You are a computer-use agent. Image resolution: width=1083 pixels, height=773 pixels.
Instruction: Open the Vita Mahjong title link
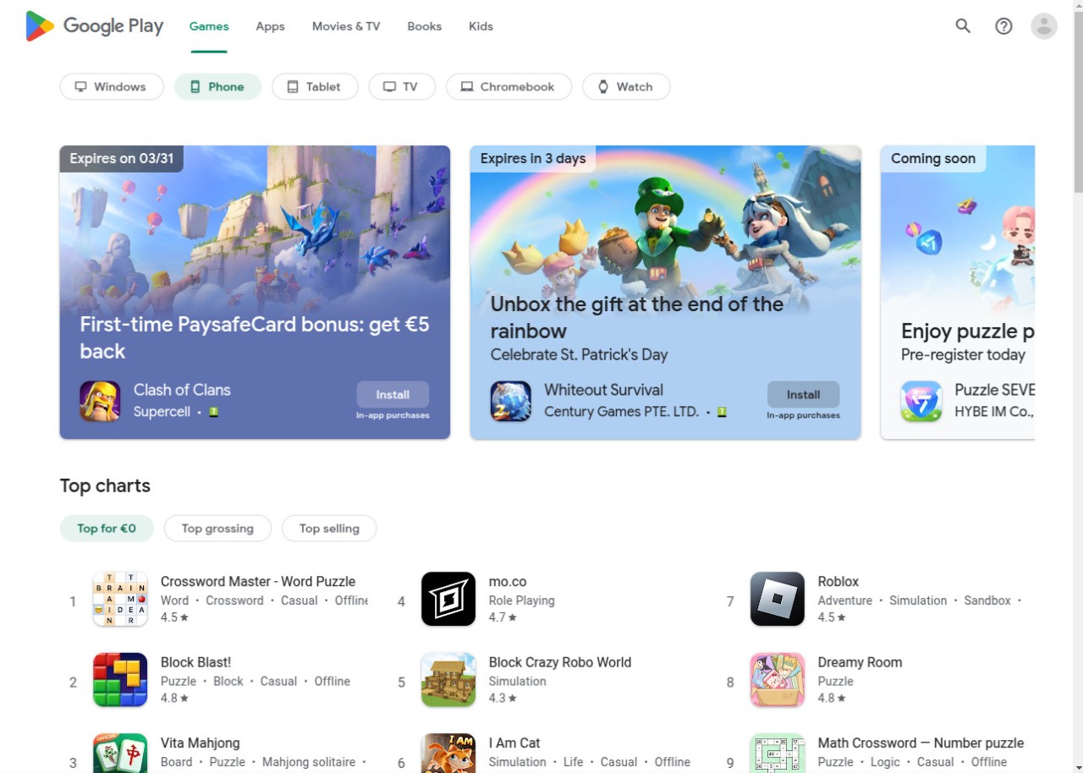coord(200,743)
